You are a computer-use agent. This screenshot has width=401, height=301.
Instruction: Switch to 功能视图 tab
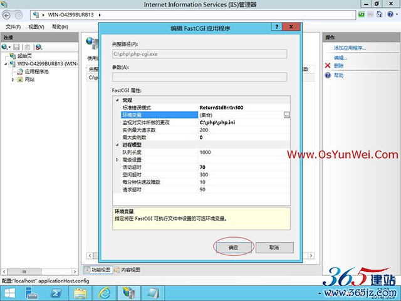[x=98, y=270]
